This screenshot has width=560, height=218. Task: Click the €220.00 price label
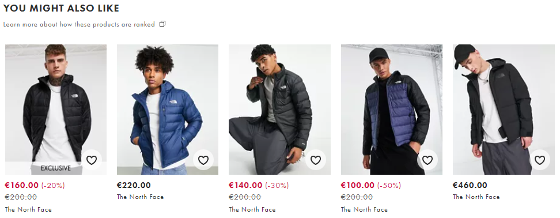point(134,185)
